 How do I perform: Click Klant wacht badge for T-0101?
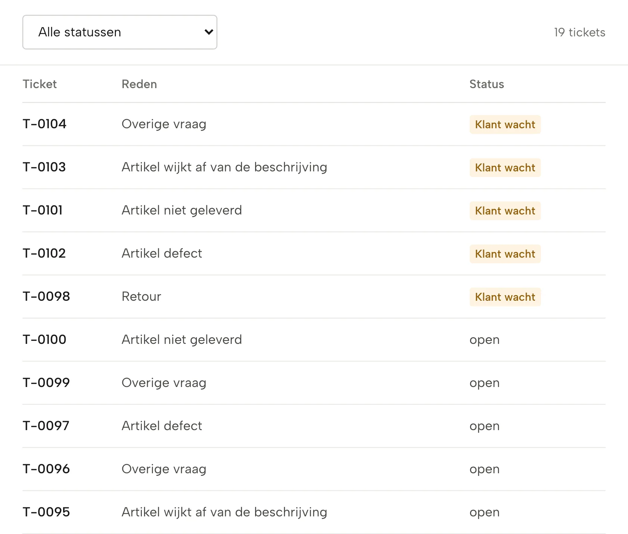(505, 211)
